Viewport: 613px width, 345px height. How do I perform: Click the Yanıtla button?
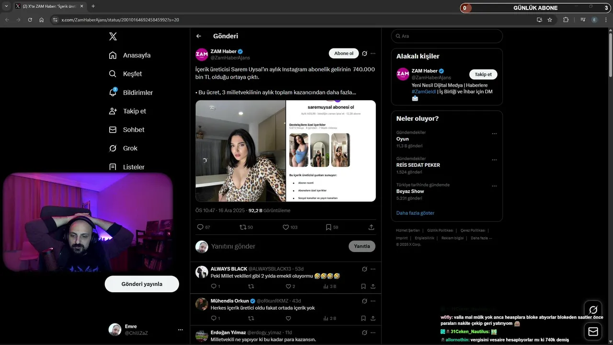coord(362,246)
